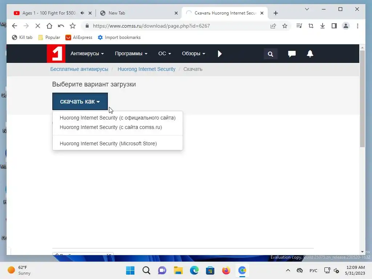Image resolution: width=372 pixels, height=279 pixels.
Task: Click the browser forward arrow
Action: point(26,26)
